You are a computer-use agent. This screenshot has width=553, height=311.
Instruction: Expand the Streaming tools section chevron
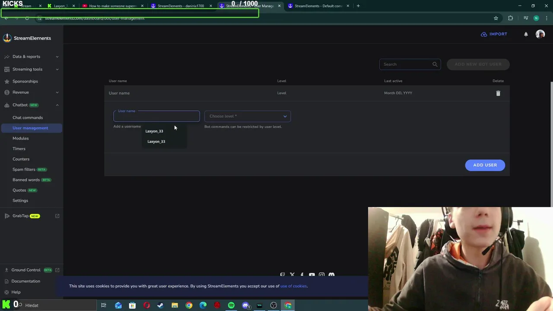point(57,69)
